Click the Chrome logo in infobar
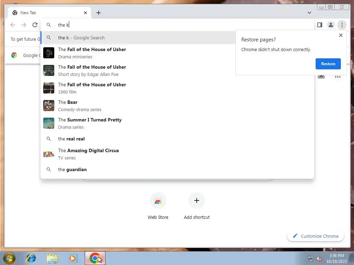This screenshot has width=354, height=265. [14, 55]
